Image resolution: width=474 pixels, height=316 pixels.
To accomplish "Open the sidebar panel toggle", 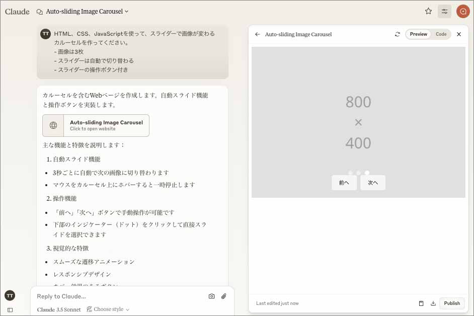I will pyautogui.click(x=10, y=310).
